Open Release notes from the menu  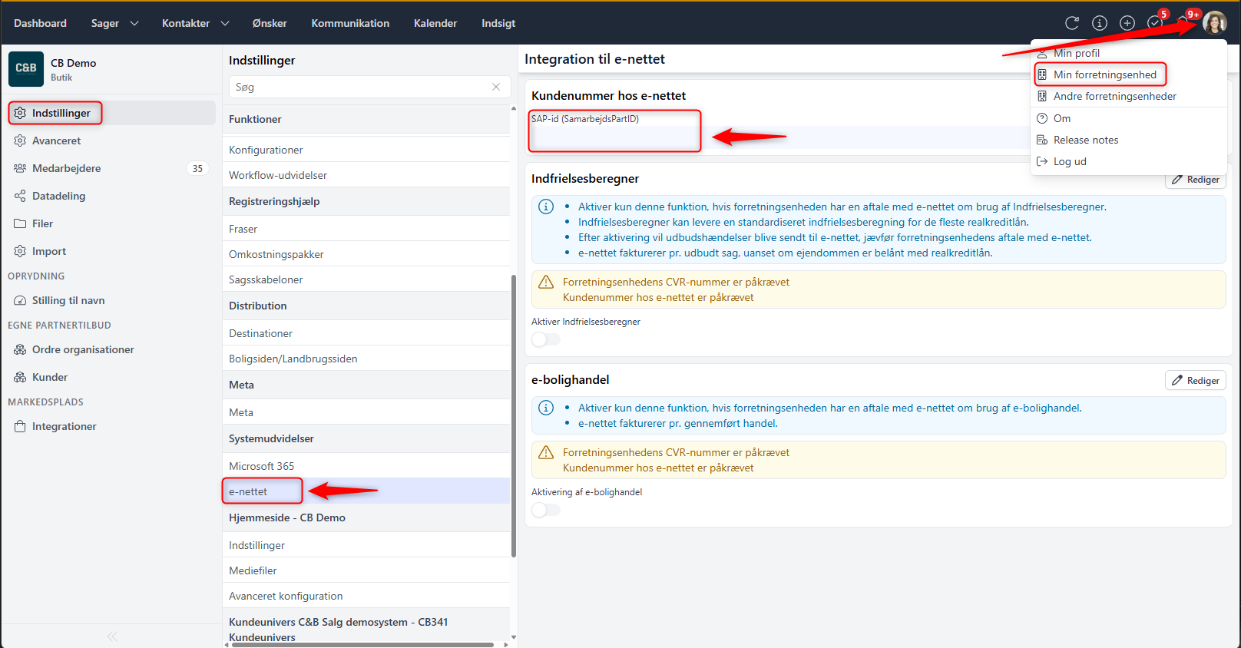1085,140
